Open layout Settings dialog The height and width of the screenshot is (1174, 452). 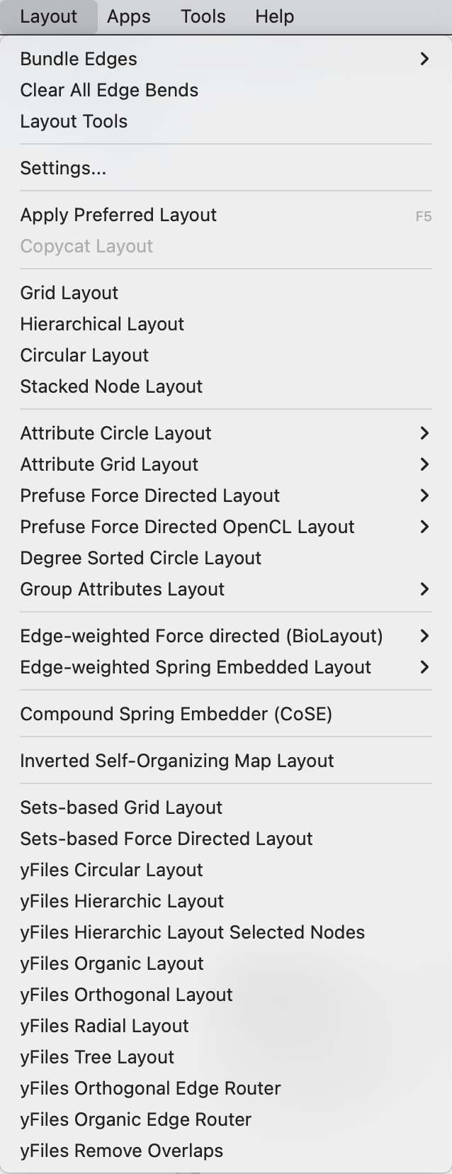click(63, 168)
